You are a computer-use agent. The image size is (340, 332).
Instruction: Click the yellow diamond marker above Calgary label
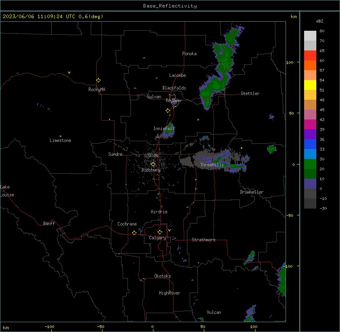click(160, 232)
